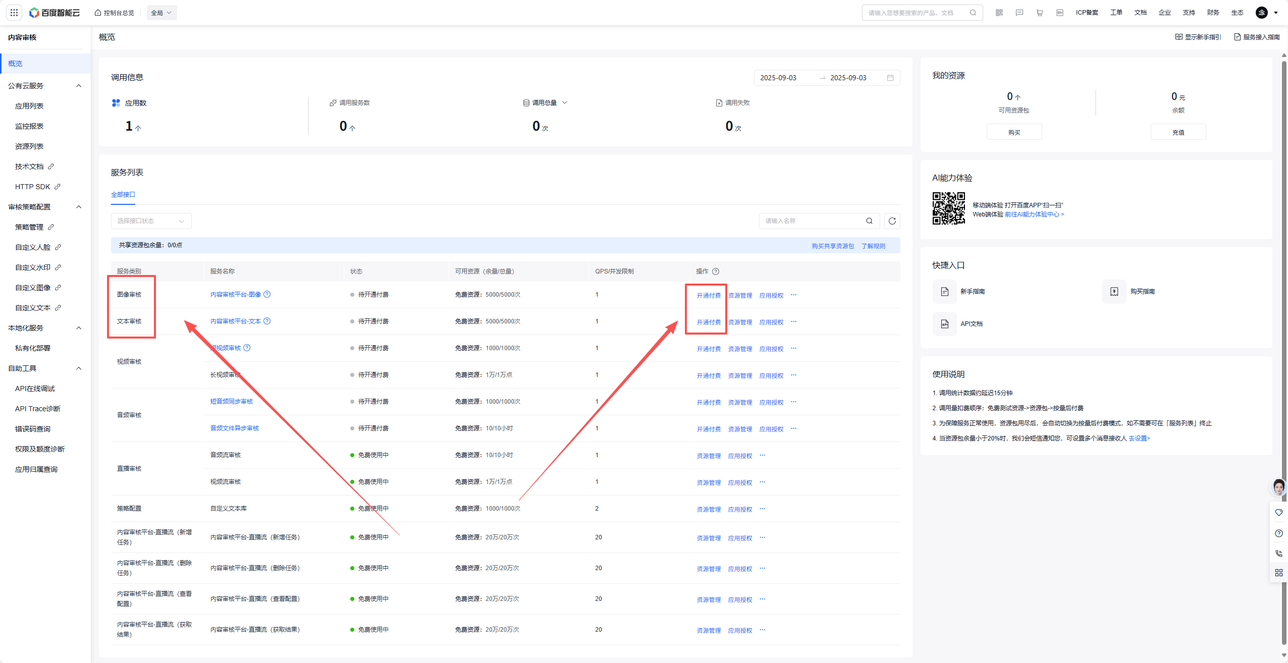Click the phone contact floating icon
1288x663 pixels.
1278,554
